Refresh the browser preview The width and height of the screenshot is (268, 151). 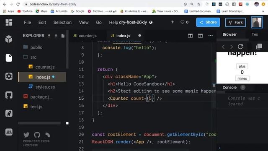240,47
